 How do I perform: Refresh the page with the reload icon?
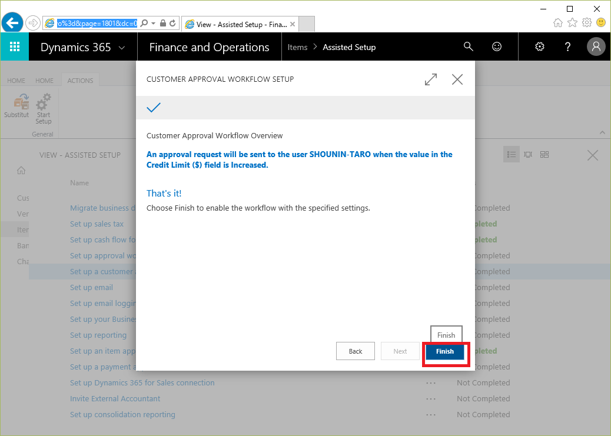tap(173, 24)
